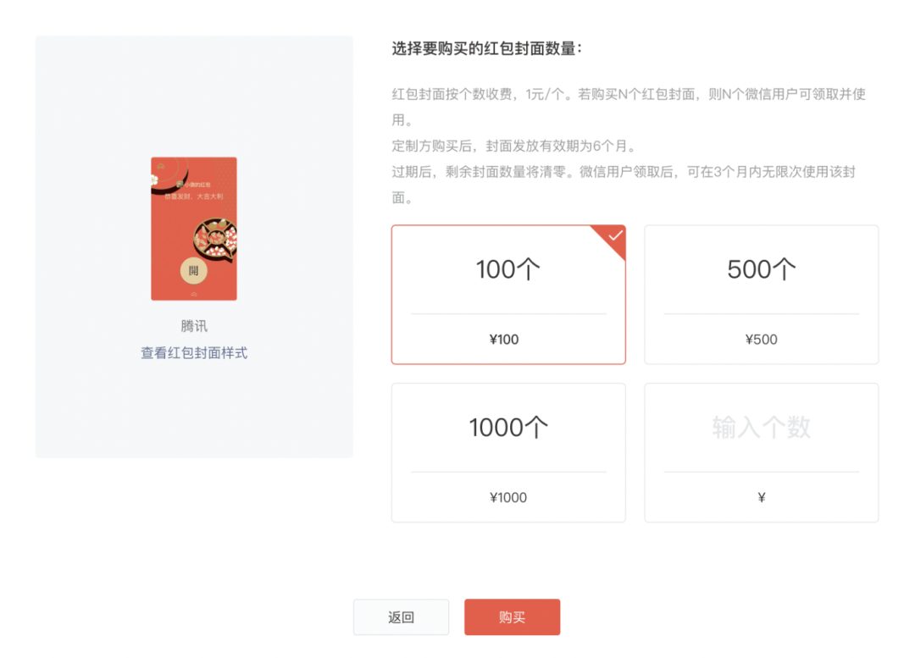The height and width of the screenshot is (658, 915).
Task: Click the ¥100 price label
Action: click(504, 340)
